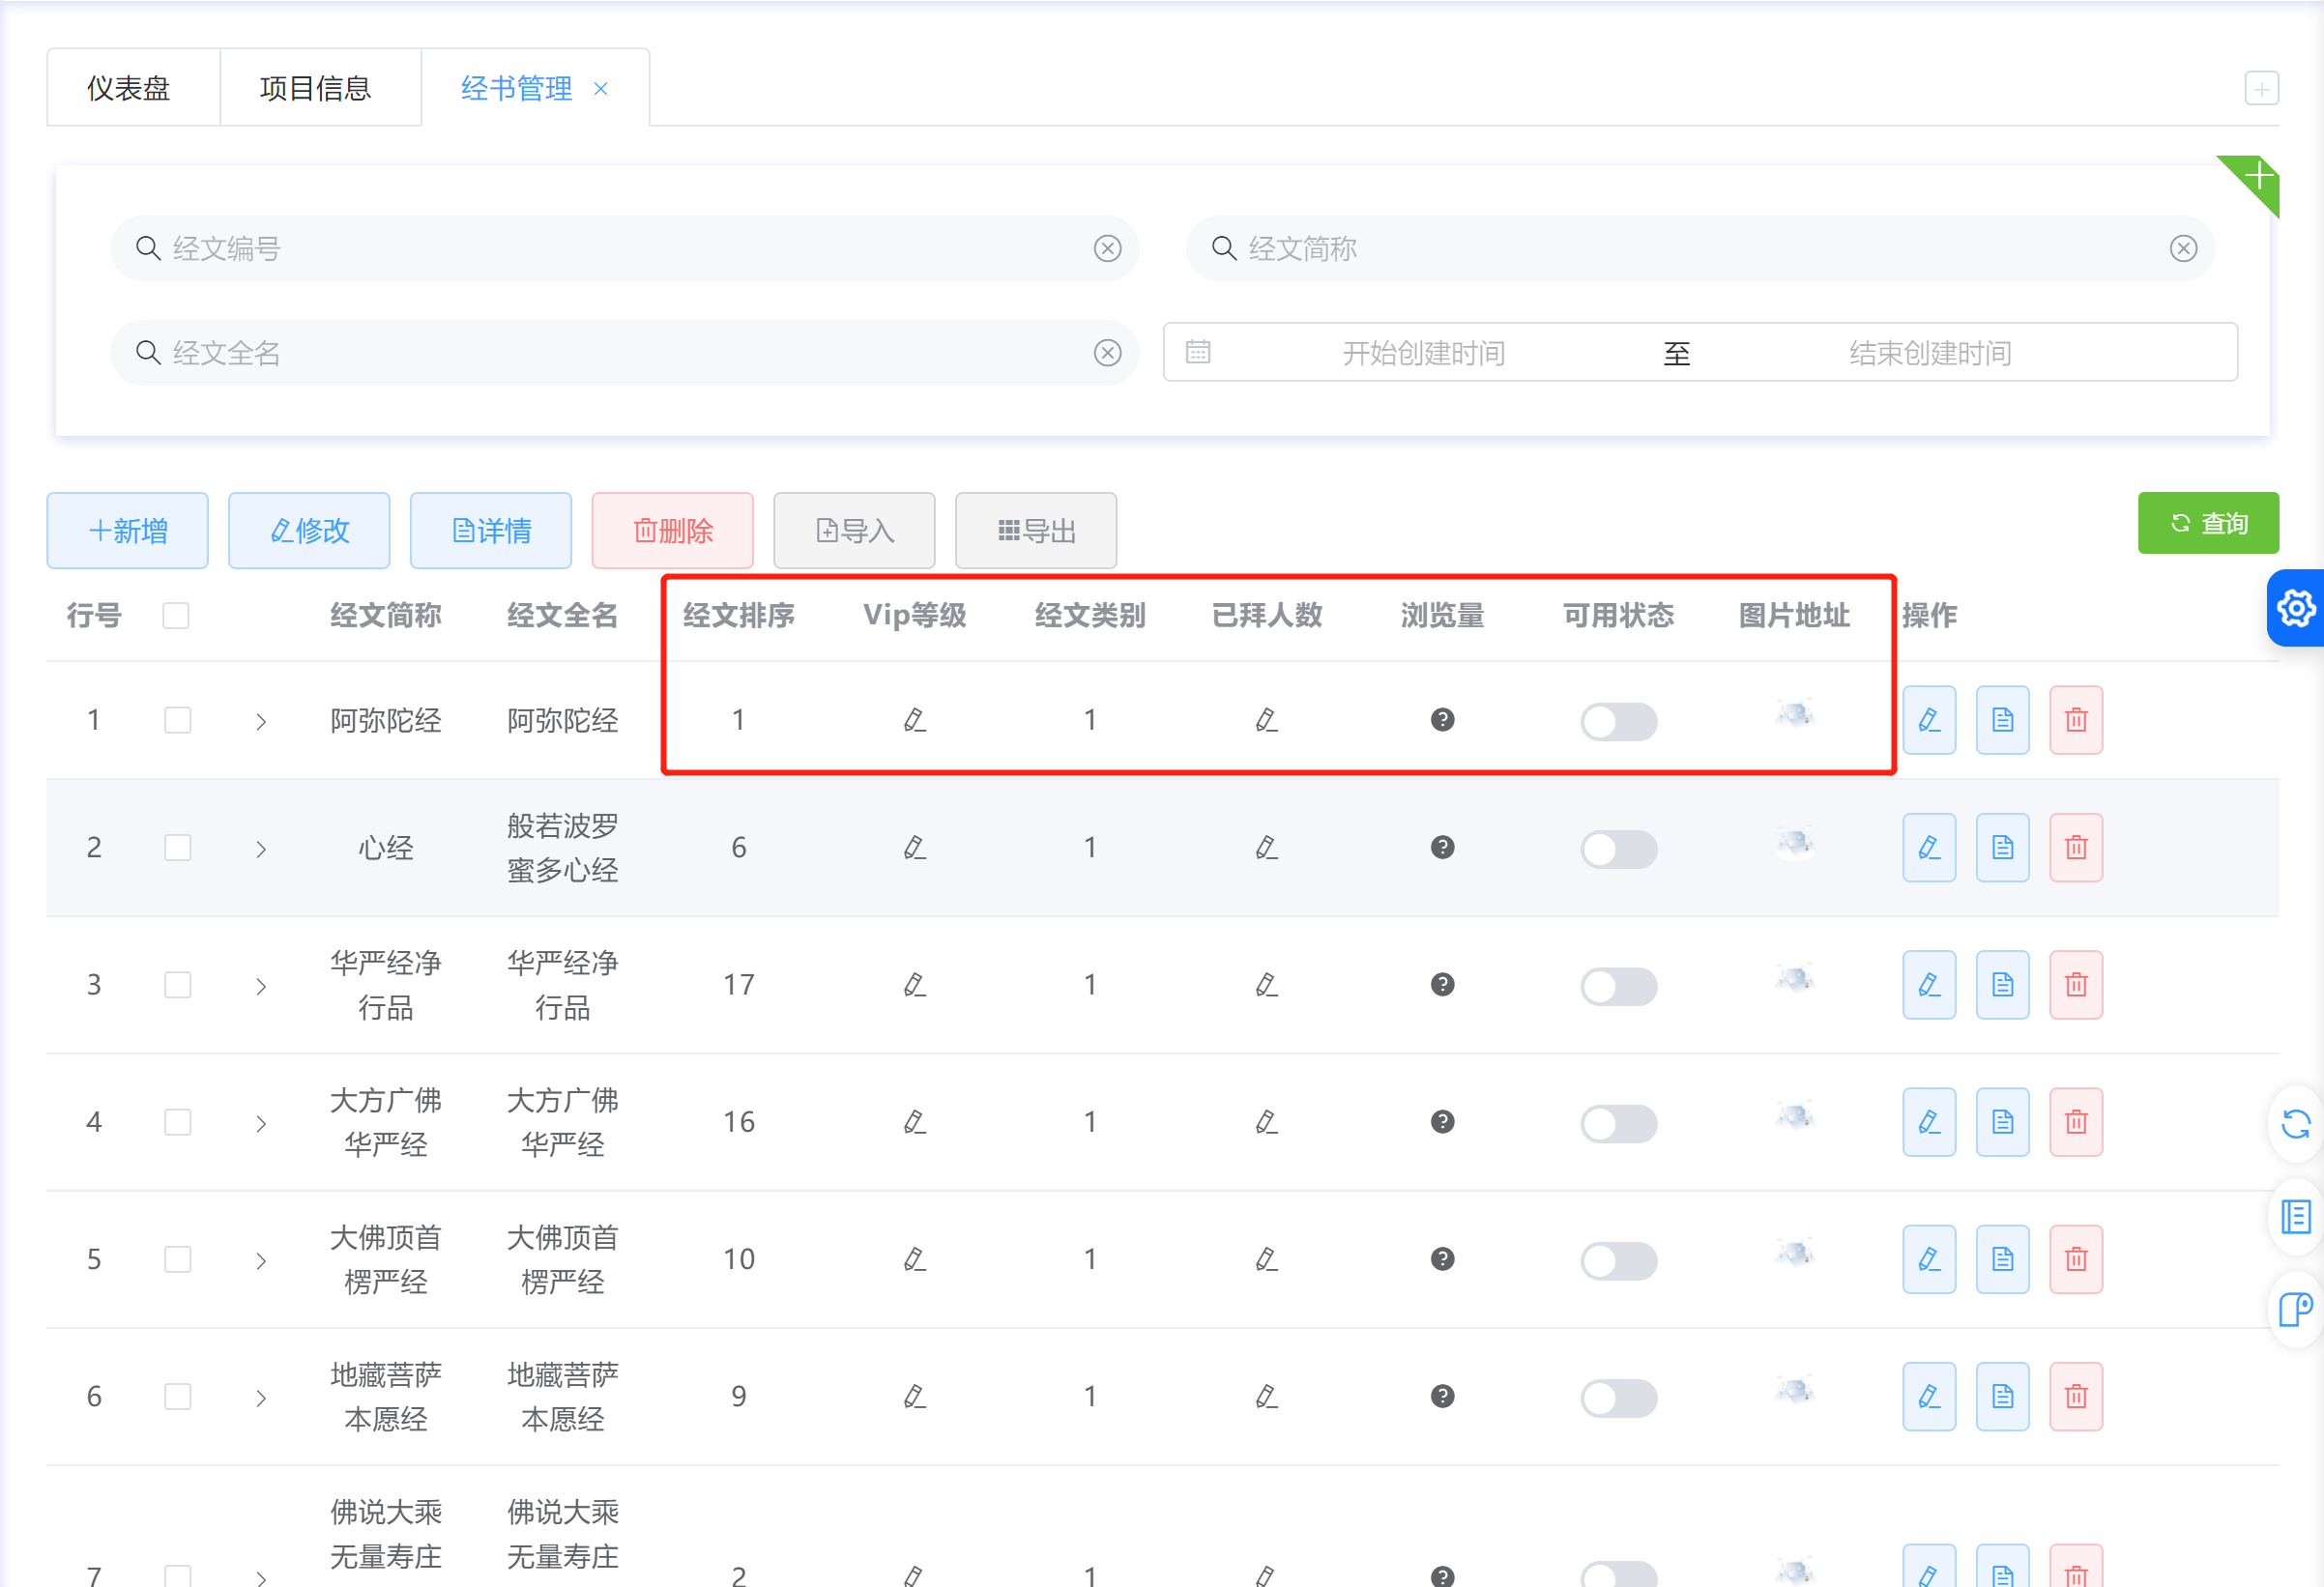Check the checkbox for row 华严经净行品
This screenshot has width=2324, height=1587.
point(178,985)
